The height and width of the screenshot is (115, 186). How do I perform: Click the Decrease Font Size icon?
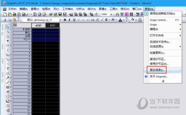coord(102,20)
